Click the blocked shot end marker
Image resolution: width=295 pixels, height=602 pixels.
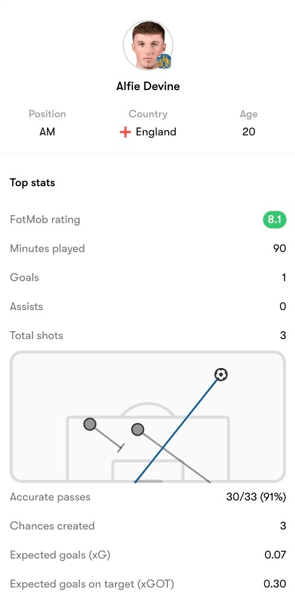tap(121, 448)
